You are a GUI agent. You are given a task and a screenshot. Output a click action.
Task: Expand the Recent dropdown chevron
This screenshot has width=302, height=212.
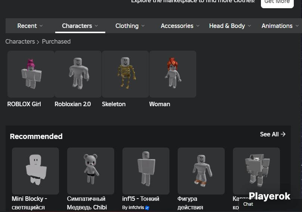[x=41, y=26]
